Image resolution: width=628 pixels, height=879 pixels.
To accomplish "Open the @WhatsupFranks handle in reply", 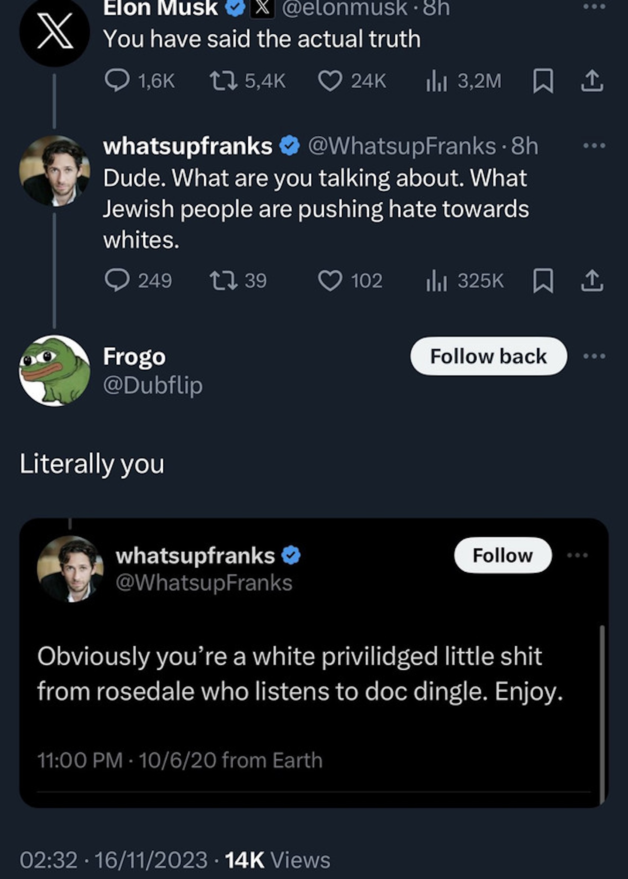I will pos(402,146).
